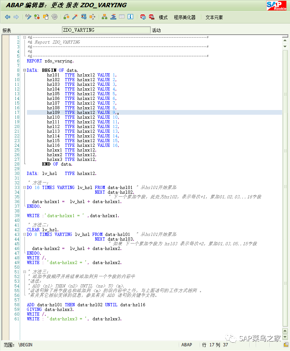The height and width of the screenshot is (351, 290).
Task: Set external breakpoint stop icon
Action: point(151,17)
